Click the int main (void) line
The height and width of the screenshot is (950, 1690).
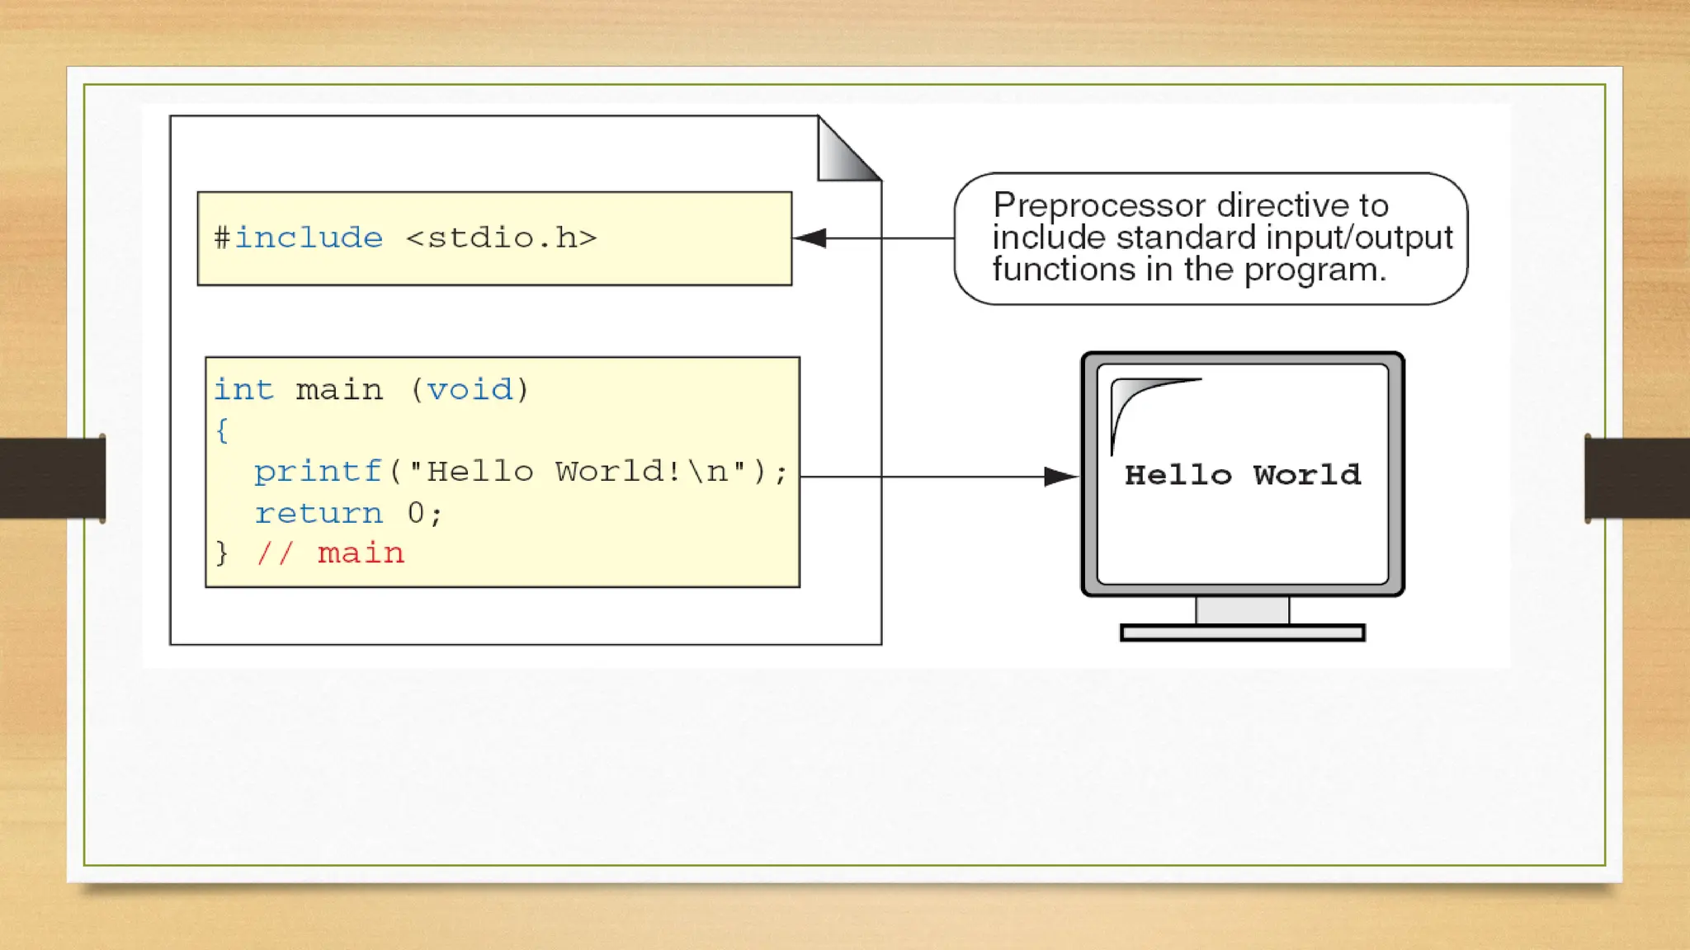371,389
